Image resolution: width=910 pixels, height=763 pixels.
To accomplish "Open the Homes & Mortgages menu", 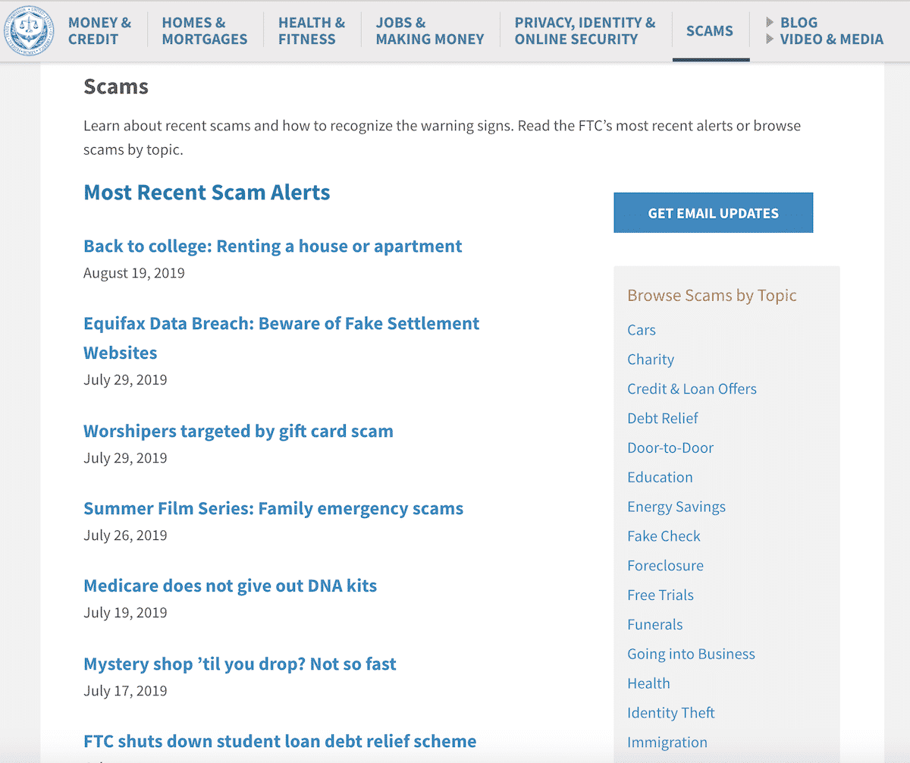I will tap(205, 31).
